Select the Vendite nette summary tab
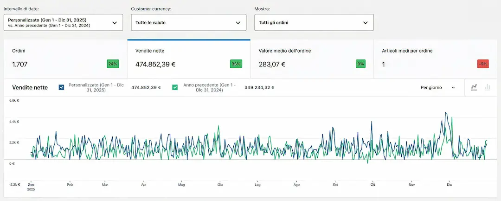The height and width of the screenshot is (201, 501). pyautogui.click(x=188, y=59)
